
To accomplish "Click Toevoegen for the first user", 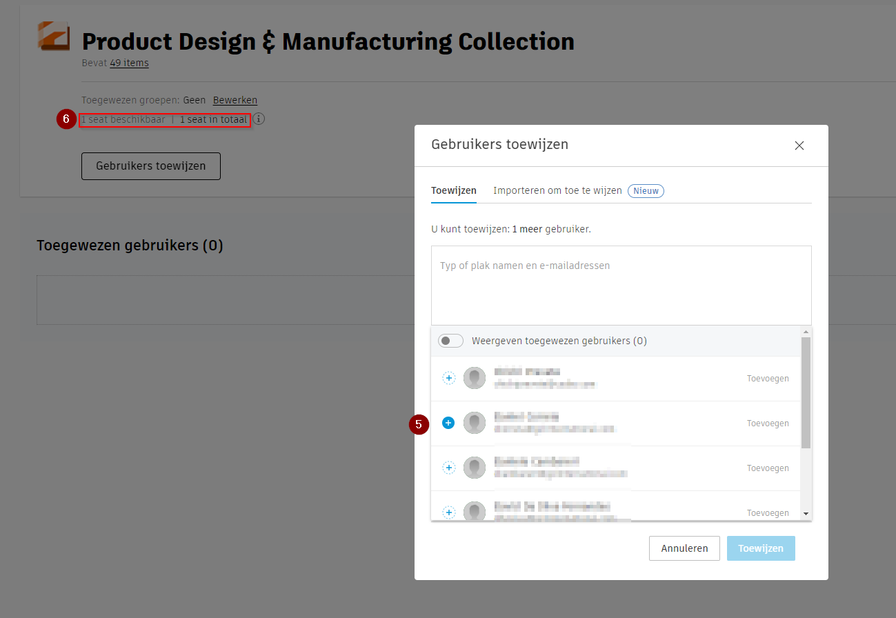I will click(x=768, y=378).
